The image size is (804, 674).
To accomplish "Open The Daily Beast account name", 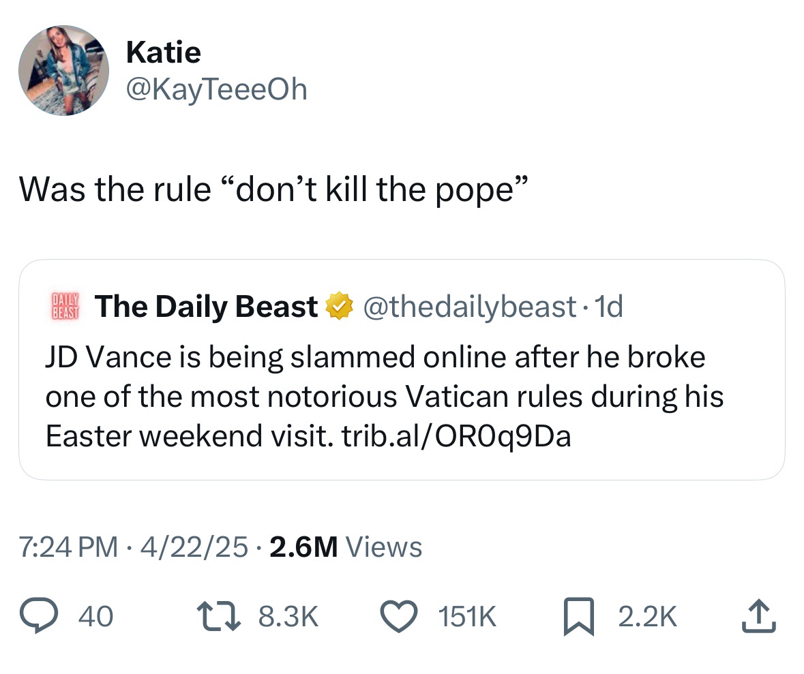I will (x=206, y=307).
